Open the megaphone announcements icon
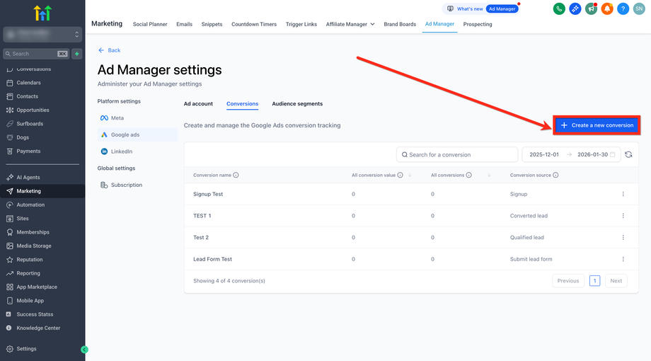 591,8
